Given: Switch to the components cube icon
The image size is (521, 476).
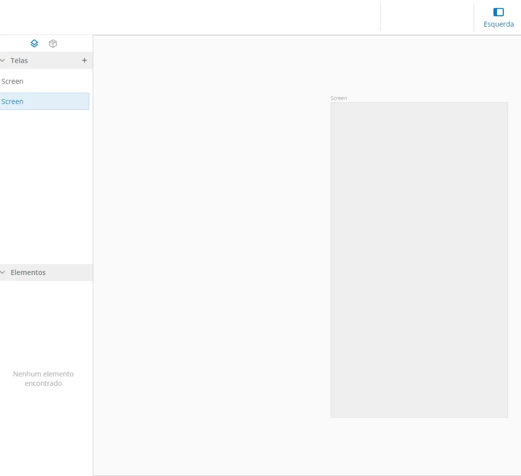Looking at the screenshot, I should 53,43.
